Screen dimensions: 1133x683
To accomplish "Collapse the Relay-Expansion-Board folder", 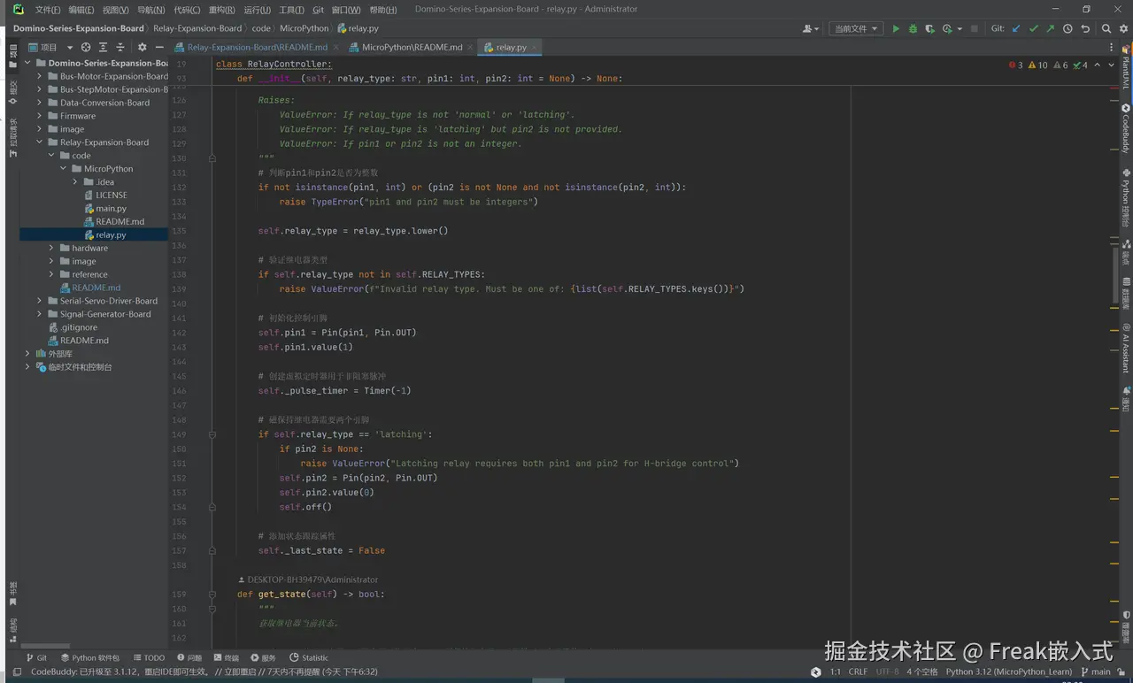I will click(x=40, y=142).
